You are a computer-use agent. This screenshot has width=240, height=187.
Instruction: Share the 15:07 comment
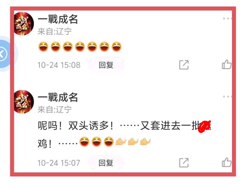[x=184, y=162]
